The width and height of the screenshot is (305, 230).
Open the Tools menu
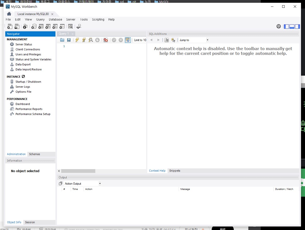click(x=84, y=20)
